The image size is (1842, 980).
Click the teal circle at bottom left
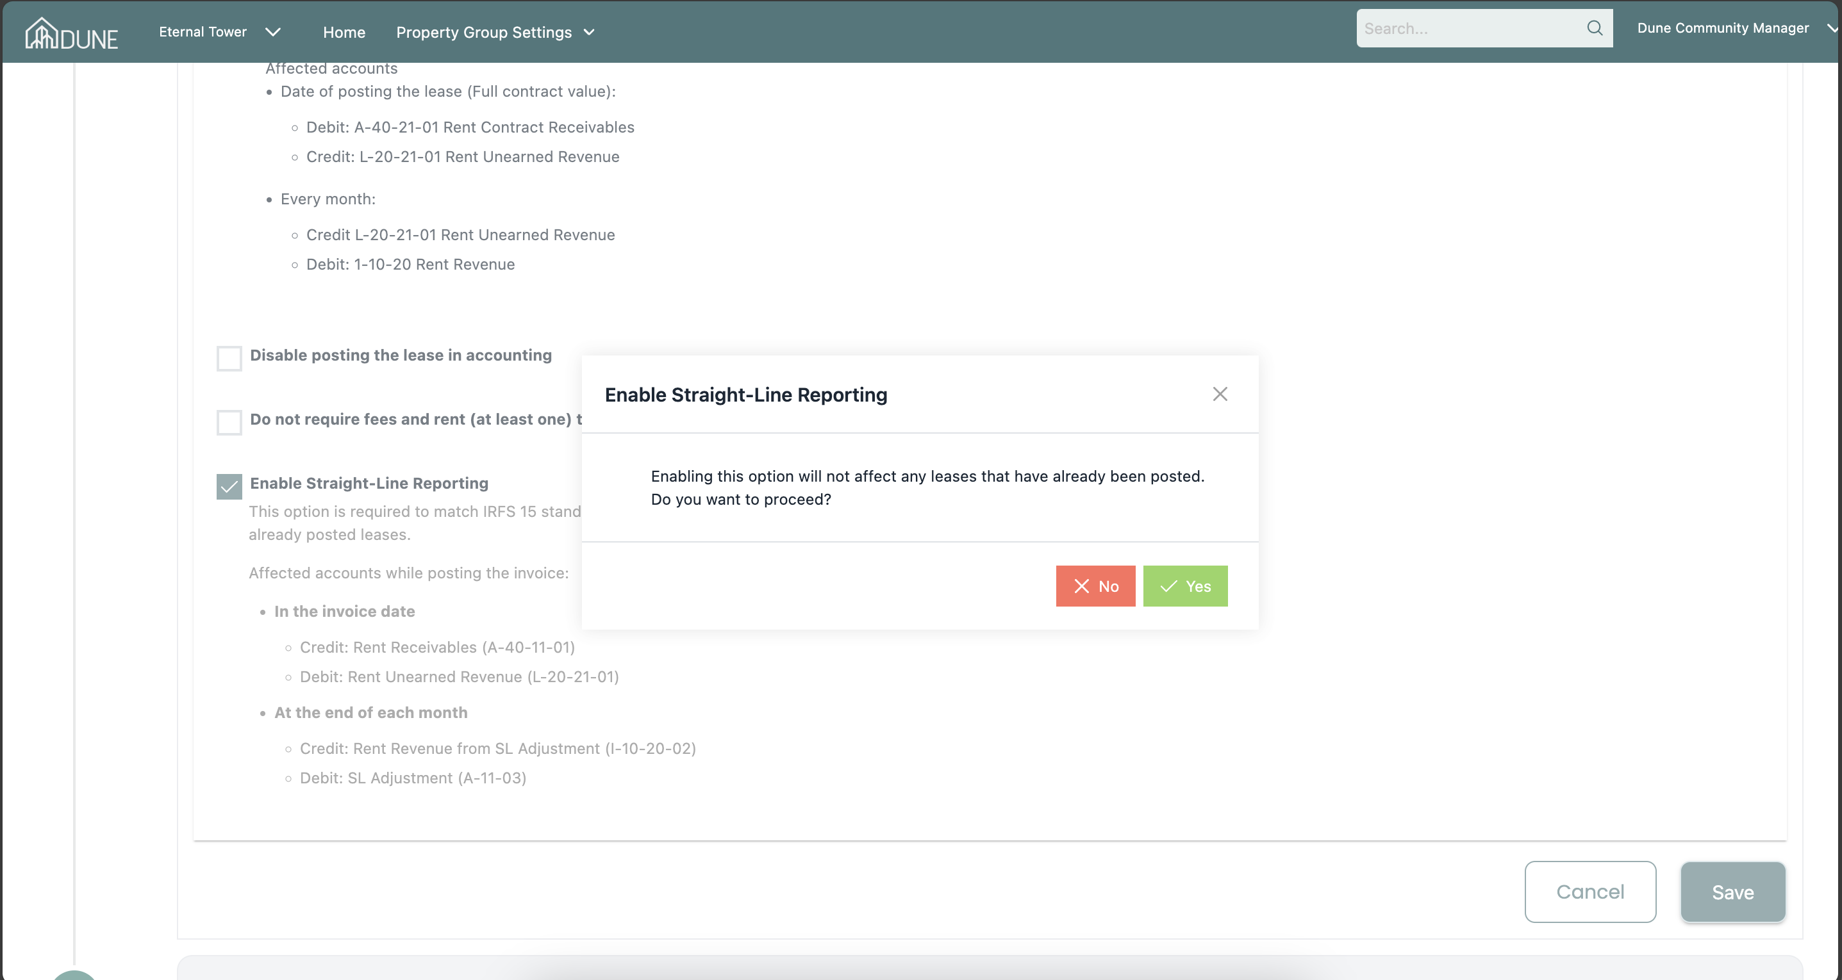pos(74,975)
